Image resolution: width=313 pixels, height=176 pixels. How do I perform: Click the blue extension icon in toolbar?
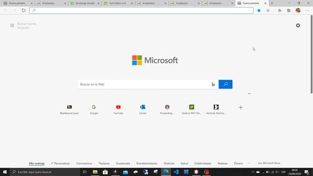[259, 10]
